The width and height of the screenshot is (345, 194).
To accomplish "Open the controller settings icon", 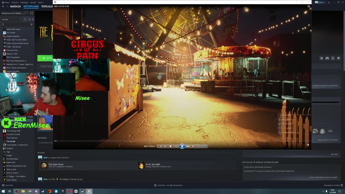I will pos(327,58).
